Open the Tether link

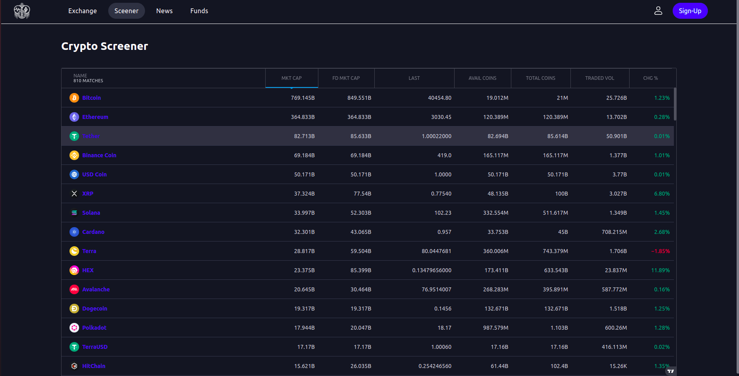point(91,136)
